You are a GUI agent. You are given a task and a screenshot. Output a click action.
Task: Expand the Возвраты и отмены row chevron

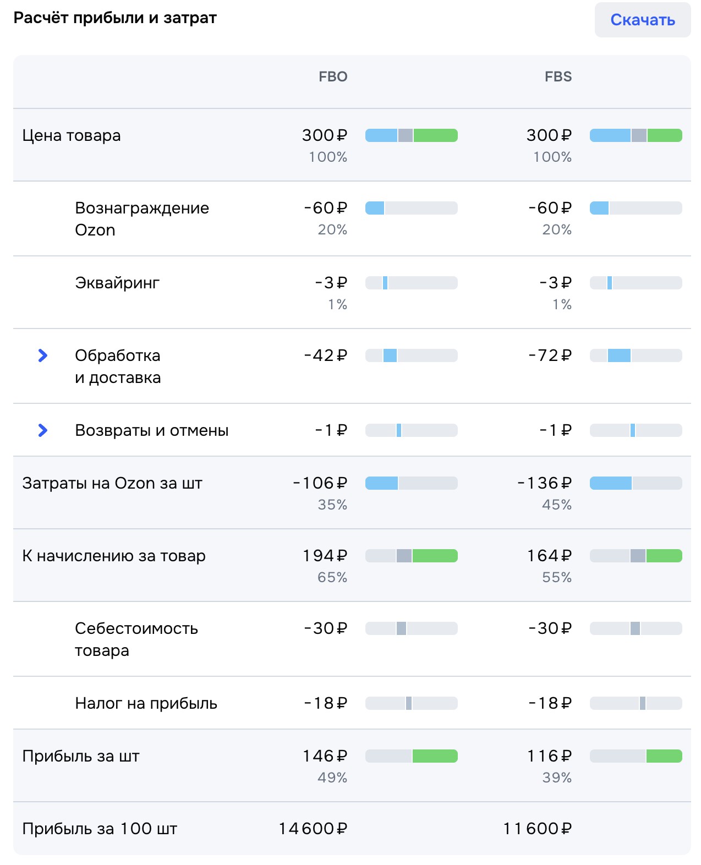(42, 430)
